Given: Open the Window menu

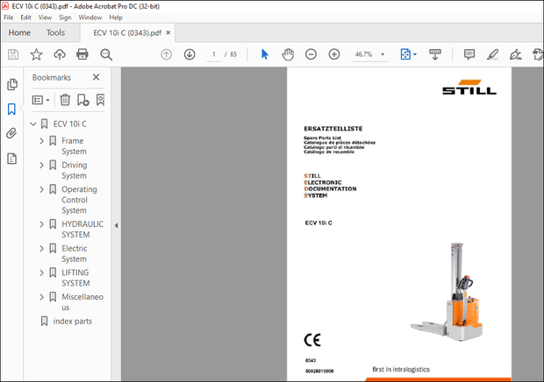Looking at the screenshot, I should point(90,18).
